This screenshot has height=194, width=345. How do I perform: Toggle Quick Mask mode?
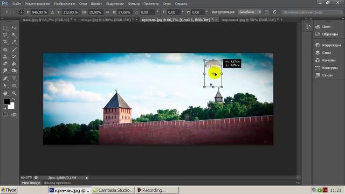[5, 115]
